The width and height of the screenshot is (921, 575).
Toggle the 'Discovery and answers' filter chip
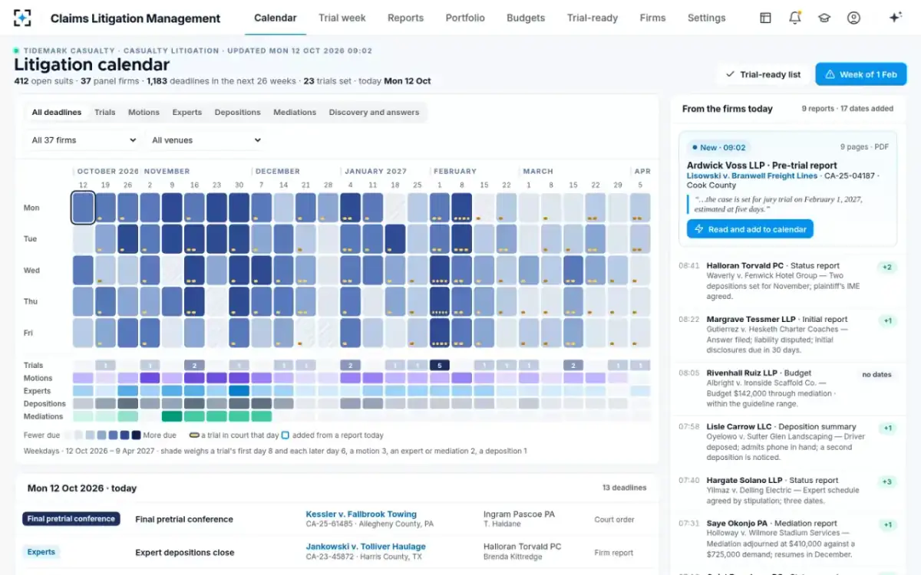[x=375, y=112]
